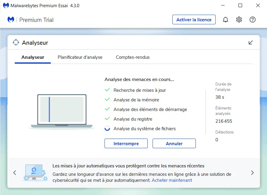The height and width of the screenshot is (195, 267).
Task: Click the Recherche de mises à jour text
Action: [140, 90]
